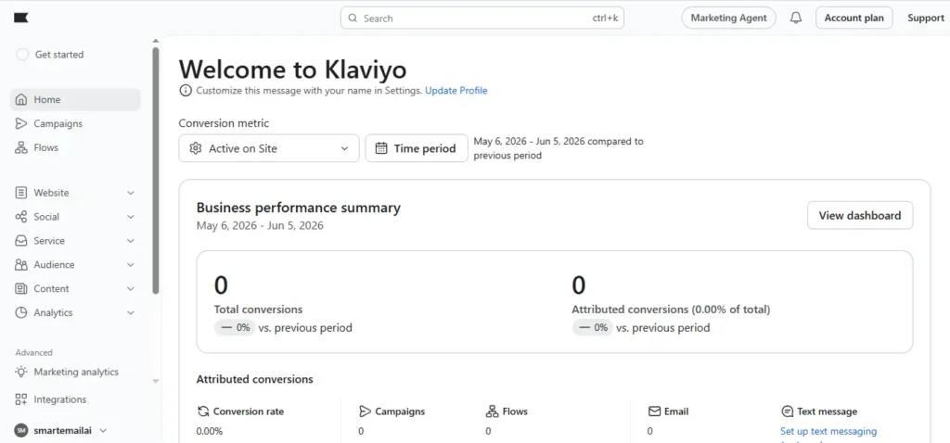Open Flows in sidebar

click(x=75, y=147)
